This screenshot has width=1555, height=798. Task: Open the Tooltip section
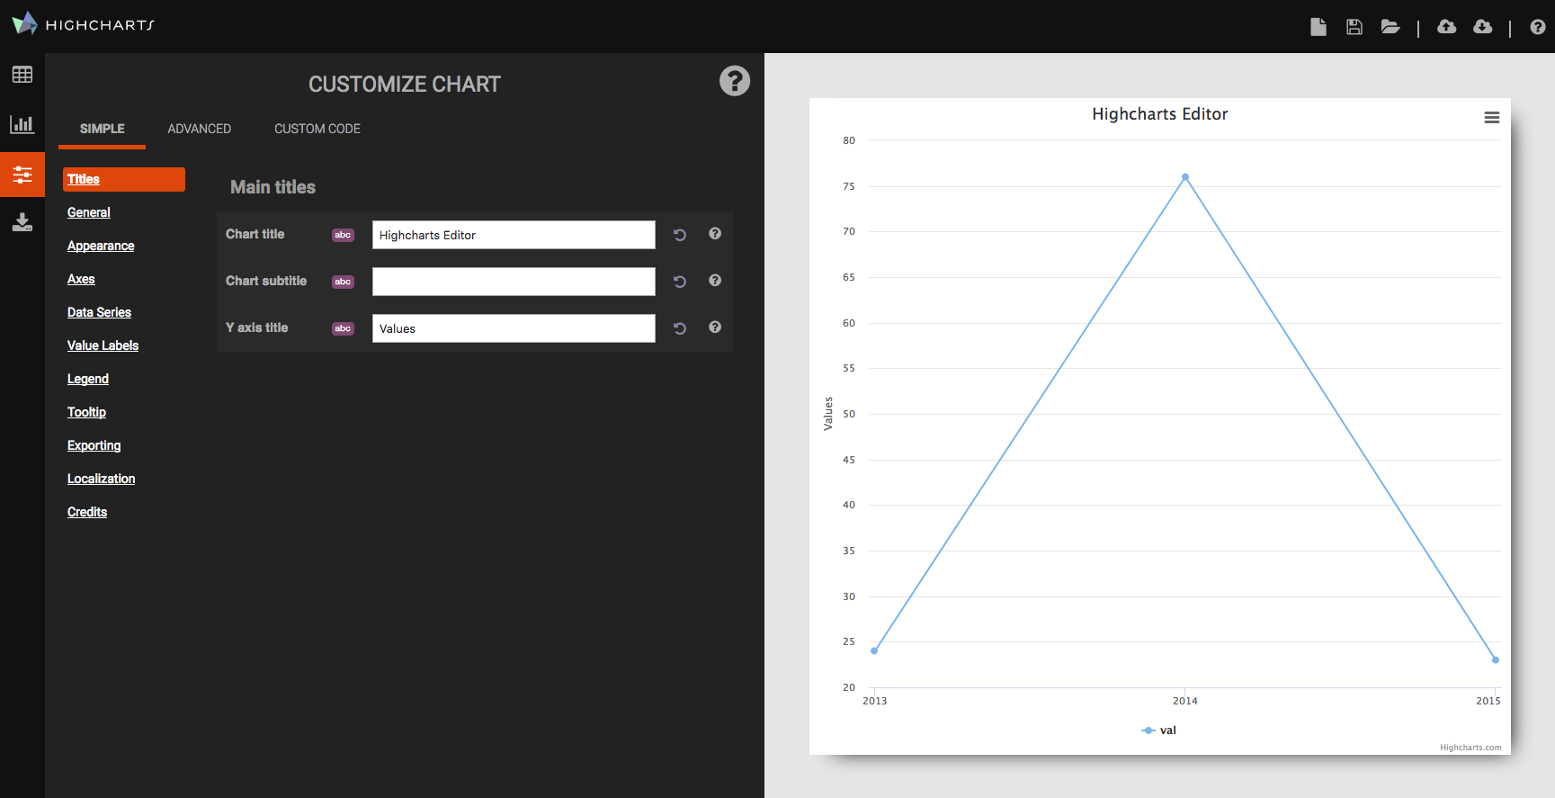[x=86, y=412]
